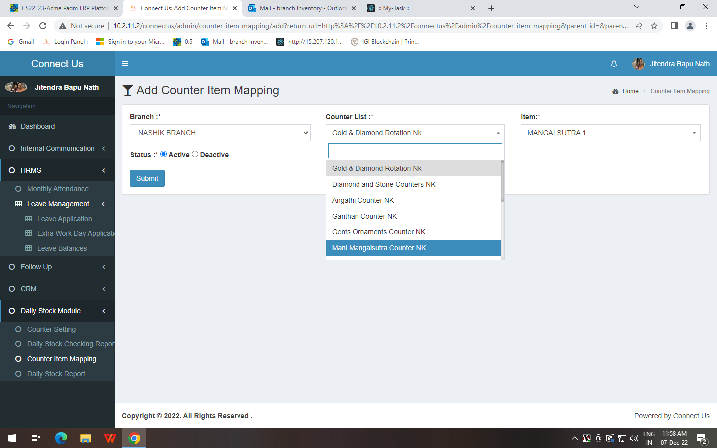Go to Home breadcrumb link
This screenshot has height=448, width=717.
630,91
